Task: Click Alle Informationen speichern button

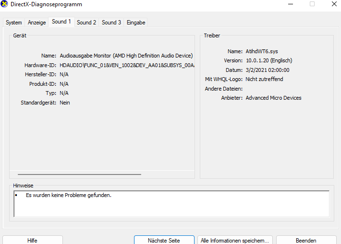Action: (x=235, y=240)
